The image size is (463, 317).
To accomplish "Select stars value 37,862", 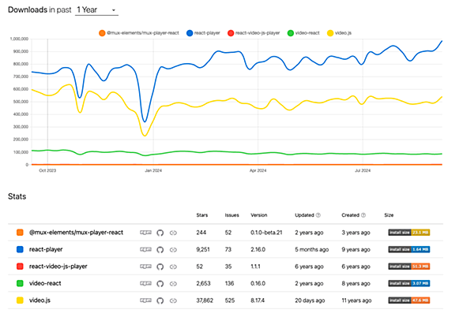I will click(205, 300).
